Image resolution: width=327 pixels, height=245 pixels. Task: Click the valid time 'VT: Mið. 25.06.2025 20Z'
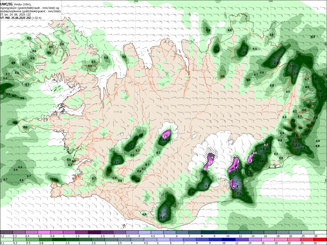pyautogui.click(x=16, y=18)
